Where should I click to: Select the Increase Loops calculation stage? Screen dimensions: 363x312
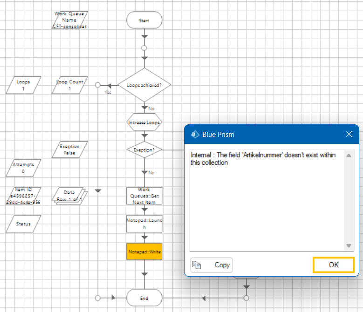click(144, 122)
